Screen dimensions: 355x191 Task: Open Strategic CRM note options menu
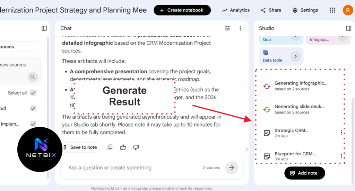pos(341,133)
